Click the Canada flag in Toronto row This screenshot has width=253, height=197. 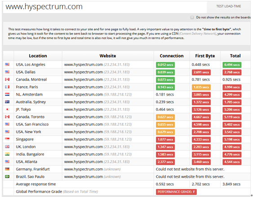[x=7, y=117]
